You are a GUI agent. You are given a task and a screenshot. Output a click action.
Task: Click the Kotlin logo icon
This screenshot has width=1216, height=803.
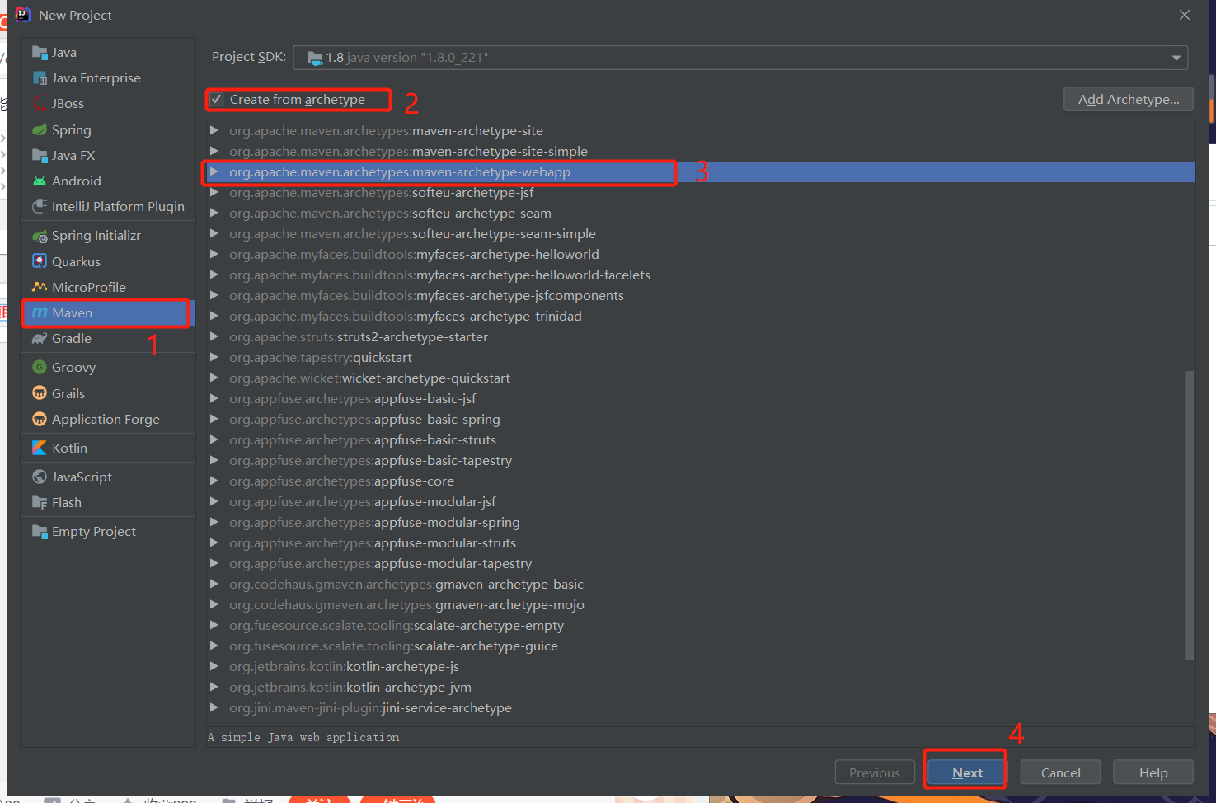tap(39, 448)
